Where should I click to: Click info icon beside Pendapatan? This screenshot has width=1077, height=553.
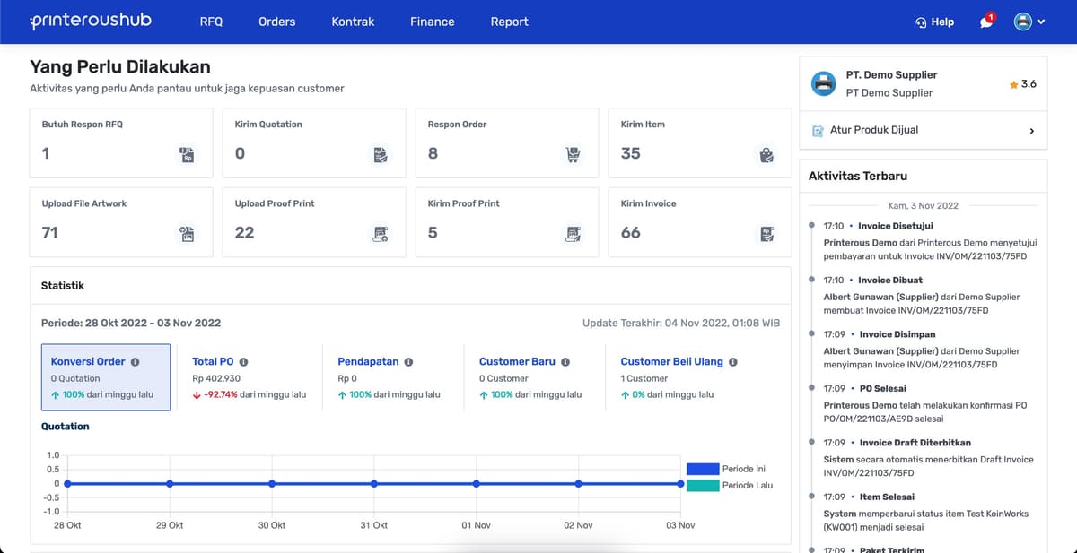coord(408,362)
